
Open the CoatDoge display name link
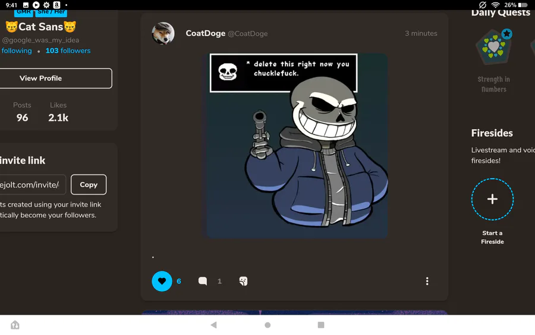(206, 33)
